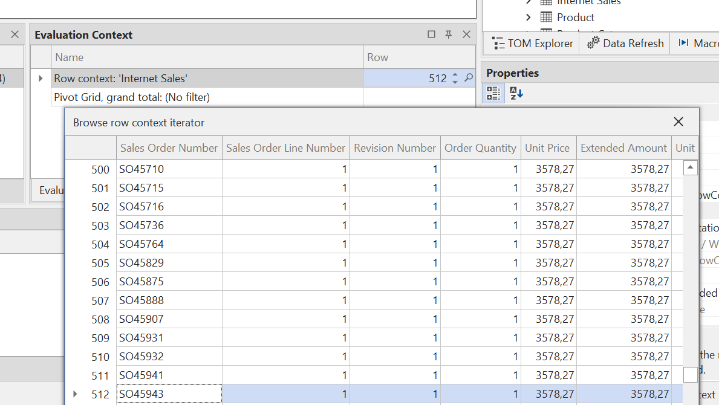Viewport: 719px width, 405px height.
Task: Open the row browser magnifier icon
Action: click(468, 79)
